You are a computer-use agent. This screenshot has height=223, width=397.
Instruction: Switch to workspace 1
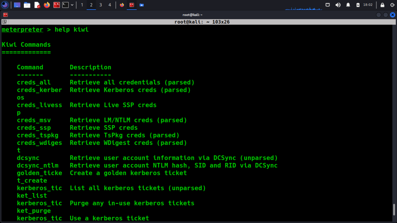82,5
